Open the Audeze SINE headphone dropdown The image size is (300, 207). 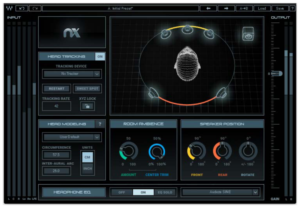pos(220,192)
